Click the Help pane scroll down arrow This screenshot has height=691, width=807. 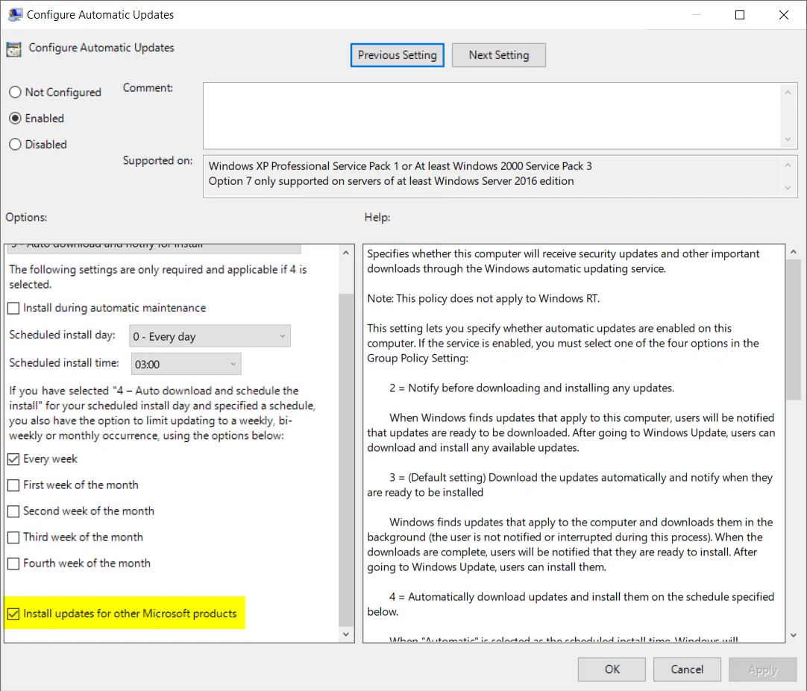(x=793, y=635)
